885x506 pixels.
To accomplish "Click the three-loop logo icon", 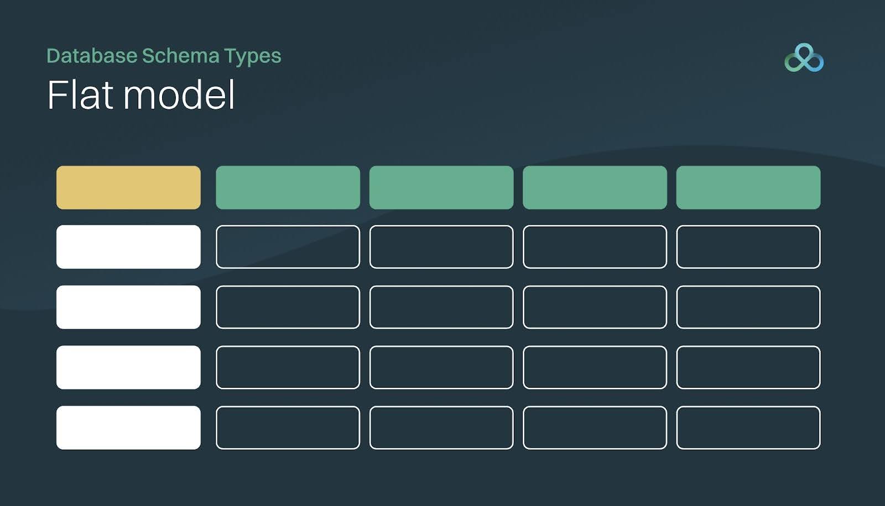I will (804, 58).
